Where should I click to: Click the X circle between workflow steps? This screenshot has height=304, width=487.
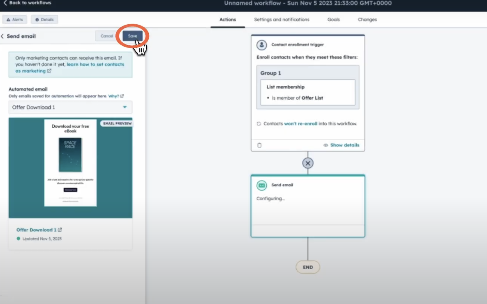(308, 163)
